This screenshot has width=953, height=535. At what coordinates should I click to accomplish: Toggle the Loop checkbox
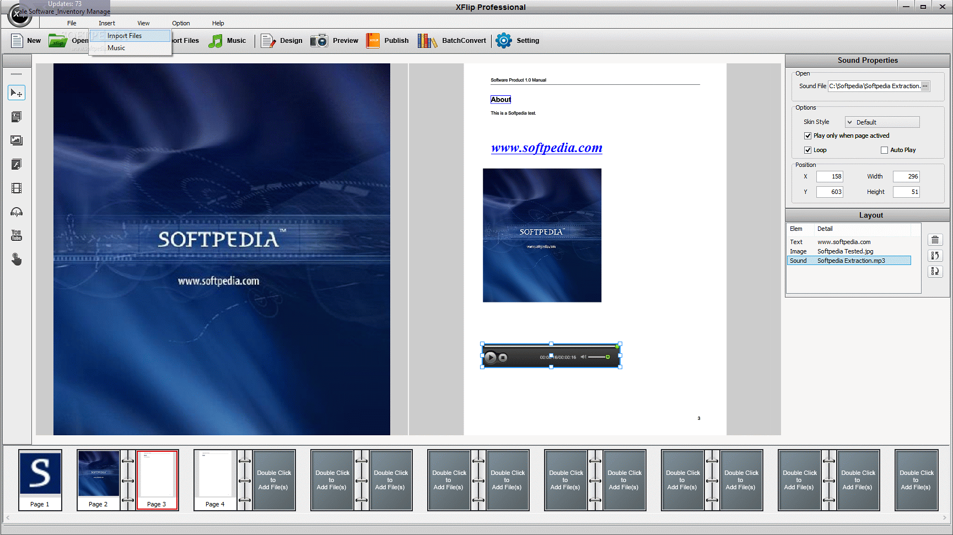(x=807, y=150)
